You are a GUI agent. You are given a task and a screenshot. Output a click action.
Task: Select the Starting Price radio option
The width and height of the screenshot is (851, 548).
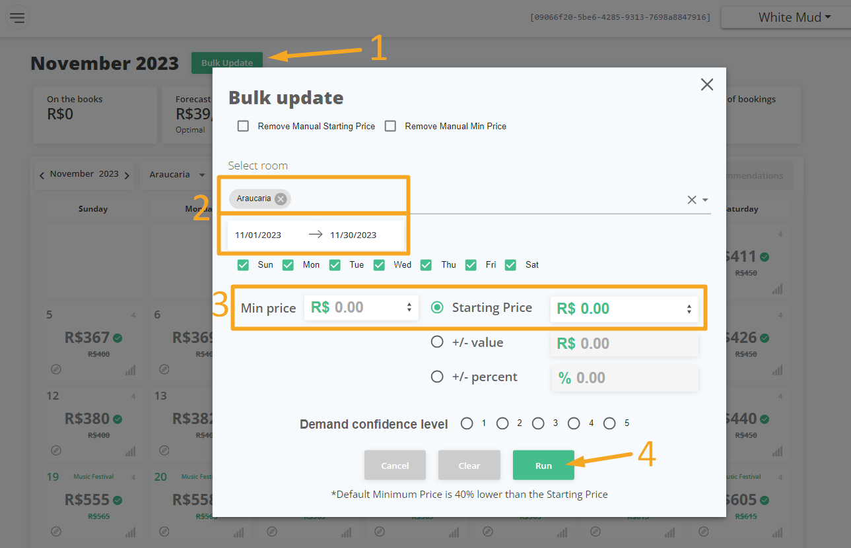pos(437,307)
